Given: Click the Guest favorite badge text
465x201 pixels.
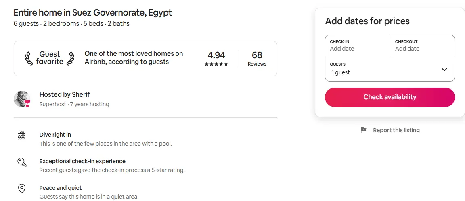Looking at the screenshot, I should tap(50, 58).
